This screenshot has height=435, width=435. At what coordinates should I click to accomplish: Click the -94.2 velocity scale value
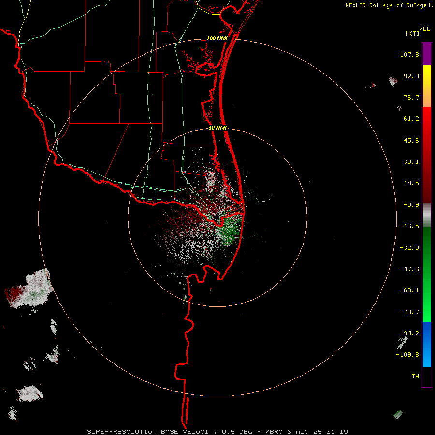click(x=409, y=333)
